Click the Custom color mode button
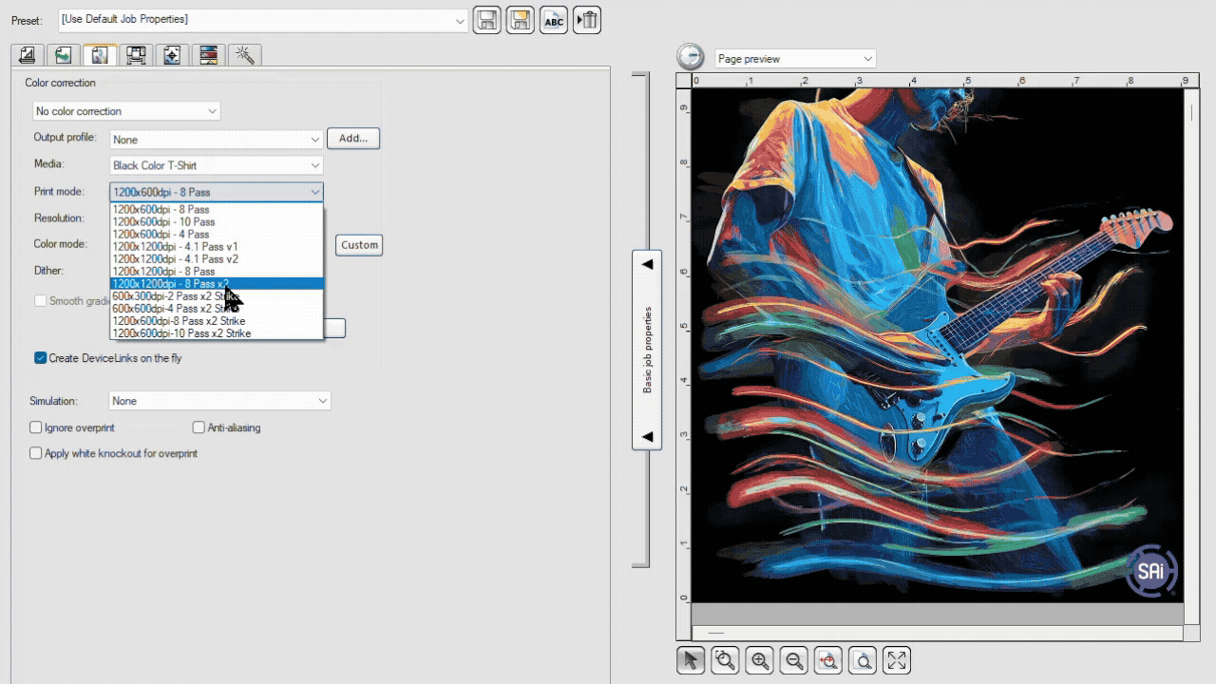 point(359,245)
